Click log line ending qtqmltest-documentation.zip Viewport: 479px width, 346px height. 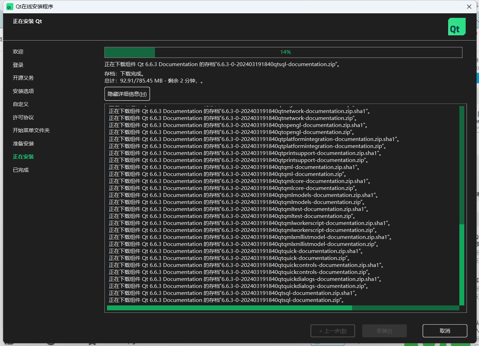tap(232, 216)
